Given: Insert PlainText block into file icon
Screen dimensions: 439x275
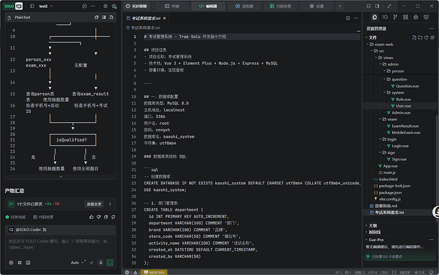Looking at the screenshot, I should 104,17.
